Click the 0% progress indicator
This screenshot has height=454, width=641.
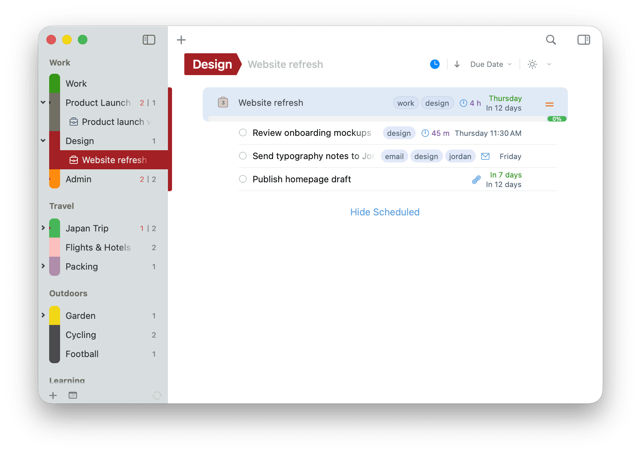click(x=557, y=119)
